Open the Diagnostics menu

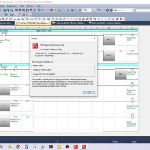(12, 6)
